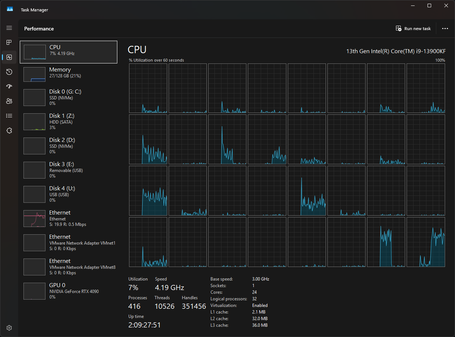Select the CPU resource entry
The image size is (455, 337).
[x=69, y=52]
